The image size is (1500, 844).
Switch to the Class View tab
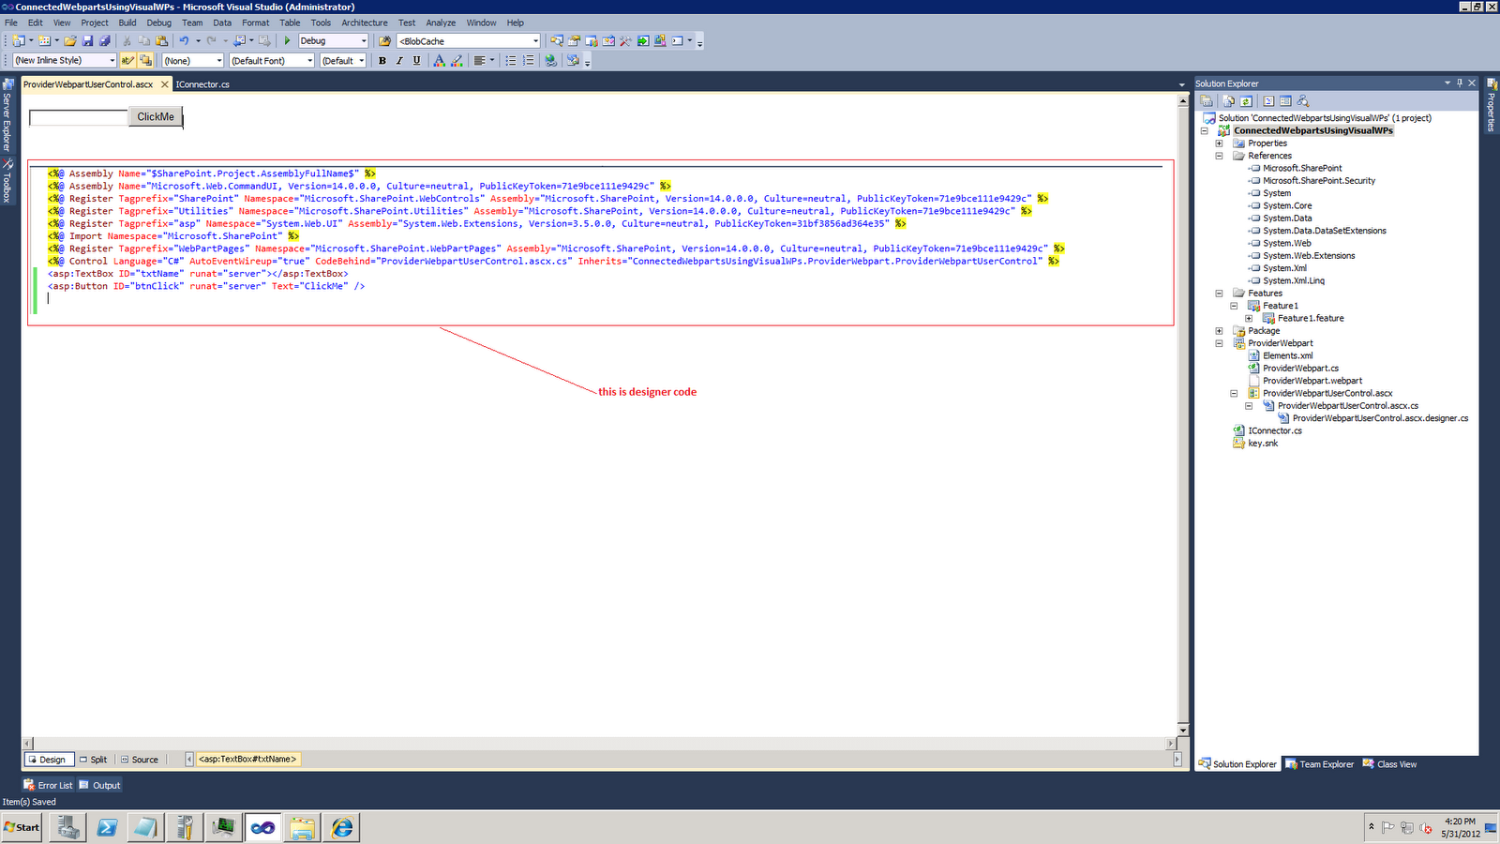pyautogui.click(x=1389, y=764)
